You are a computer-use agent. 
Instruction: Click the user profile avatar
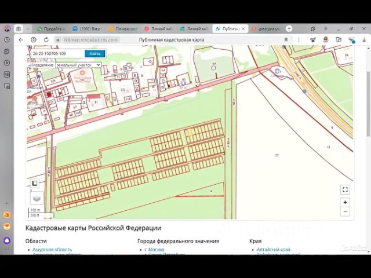pyautogui.click(x=7, y=28)
